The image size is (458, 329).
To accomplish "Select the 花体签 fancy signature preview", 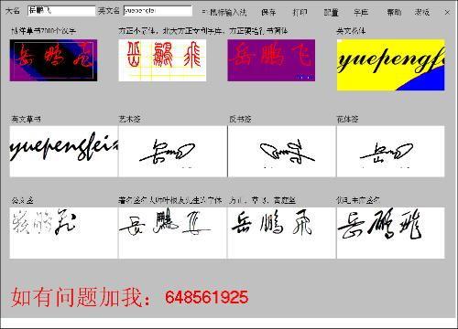I will click(391, 152).
